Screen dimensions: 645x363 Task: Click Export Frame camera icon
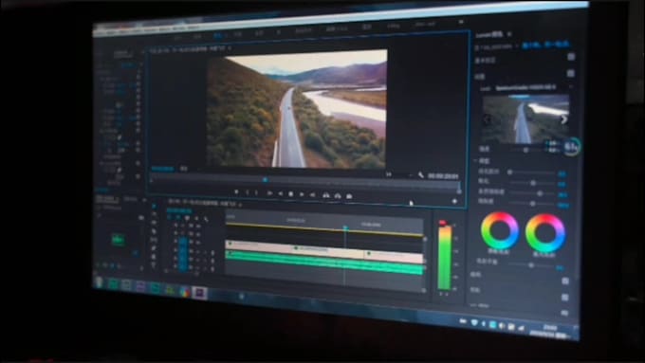coord(349,196)
